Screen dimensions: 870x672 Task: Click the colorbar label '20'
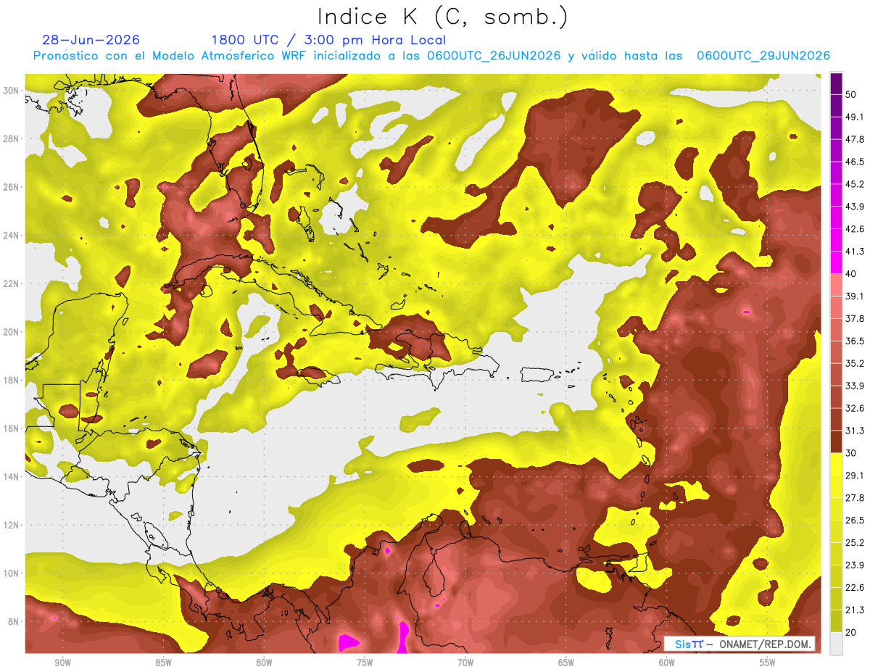(x=850, y=633)
